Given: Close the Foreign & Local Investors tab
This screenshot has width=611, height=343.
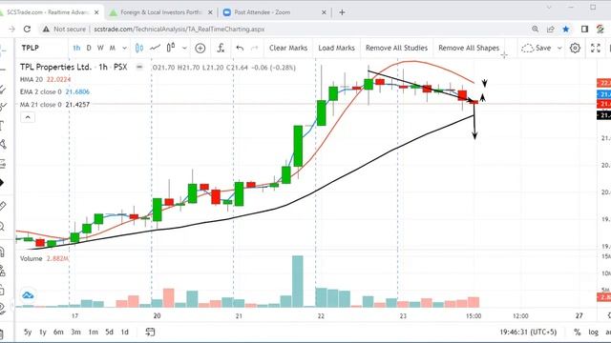Looking at the screenshot, I should pos(210,12).
